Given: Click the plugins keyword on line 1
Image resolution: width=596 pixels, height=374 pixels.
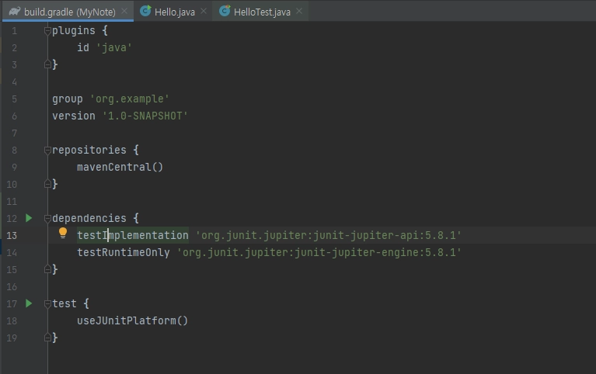Looking at the screenshot, I should 74,30.
